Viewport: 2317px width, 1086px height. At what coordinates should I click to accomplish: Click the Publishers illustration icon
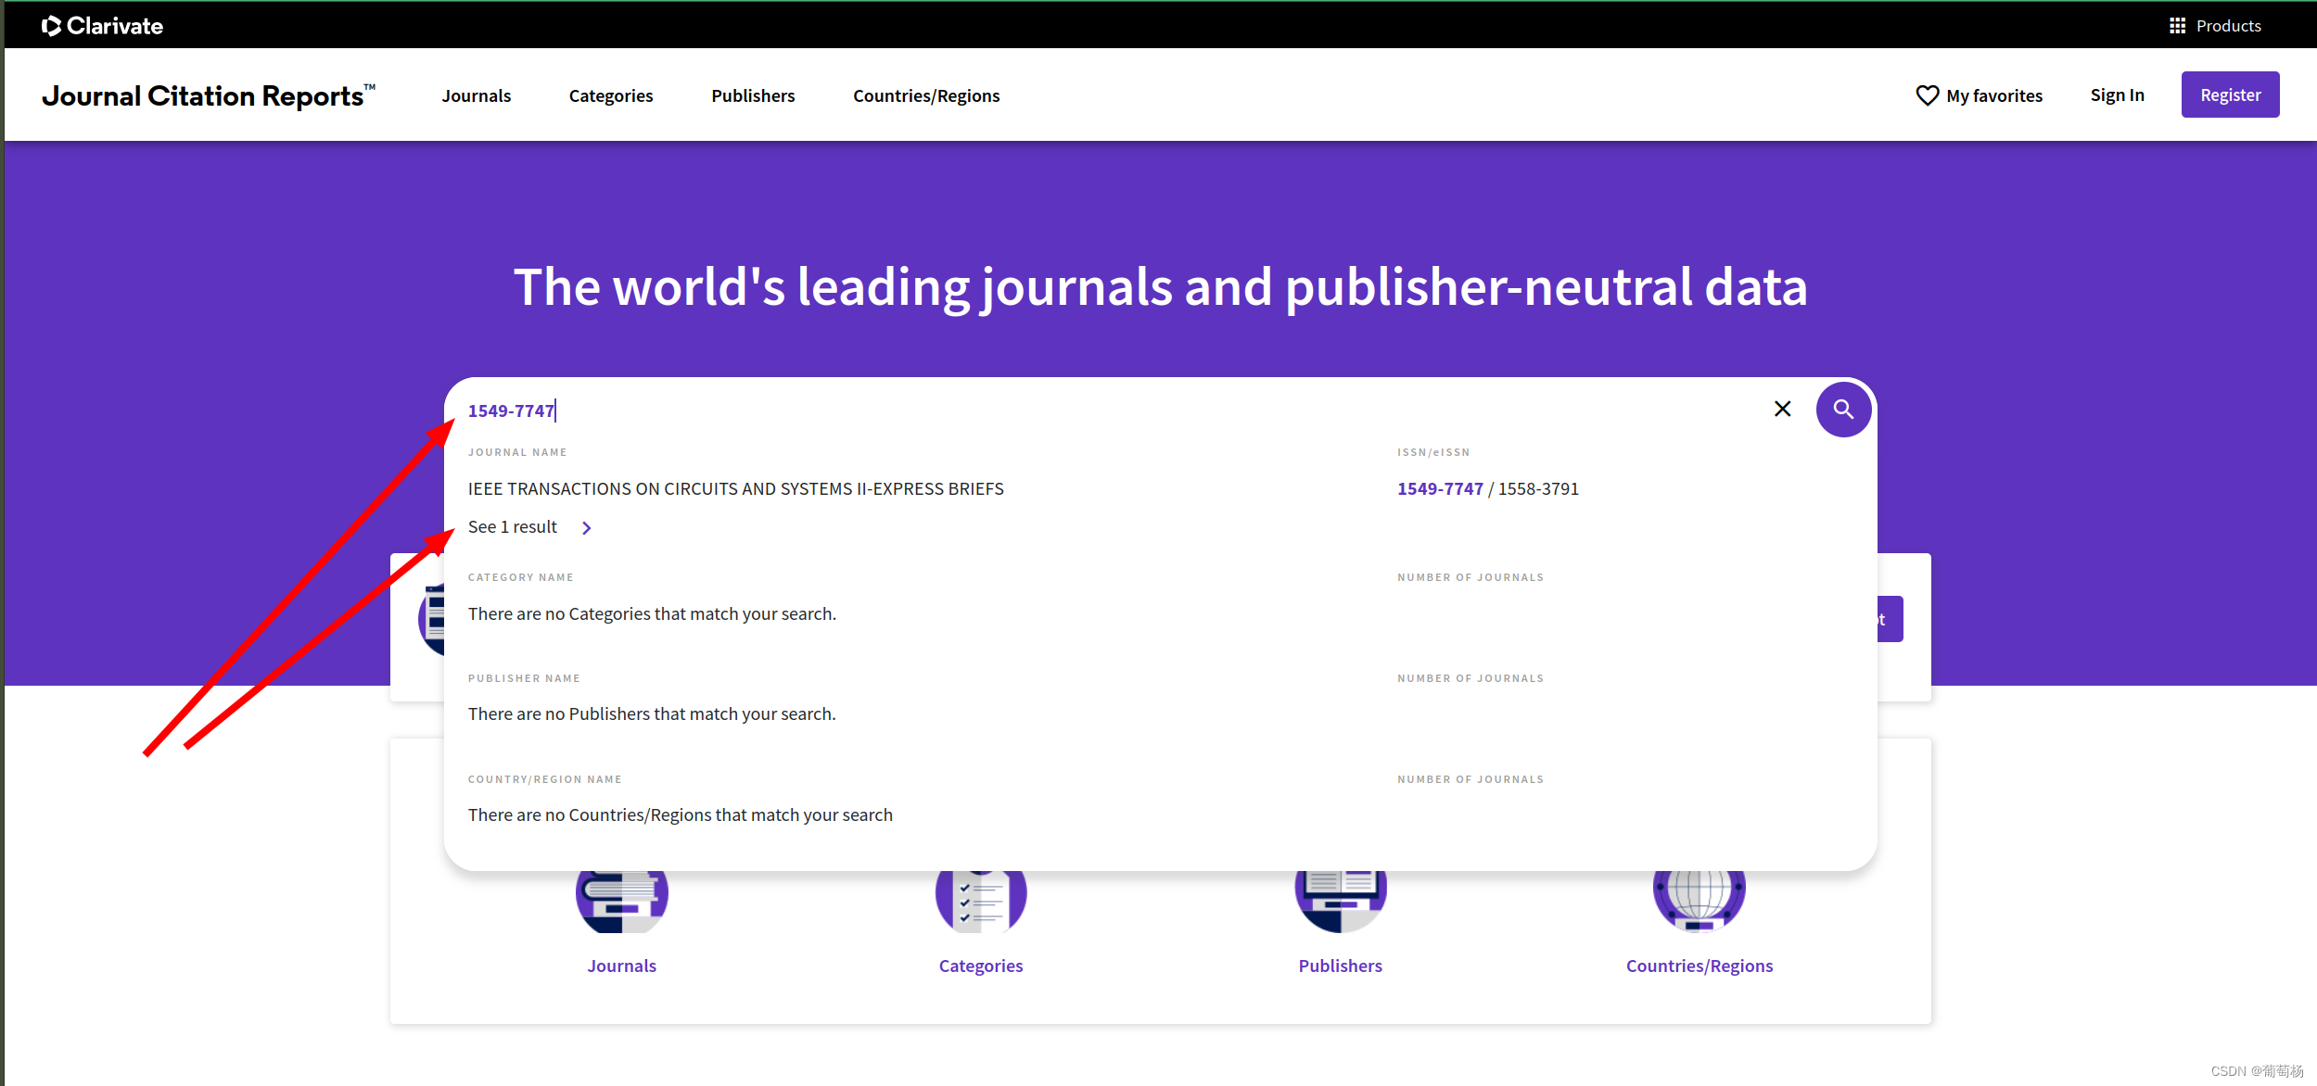point(1340,900)
